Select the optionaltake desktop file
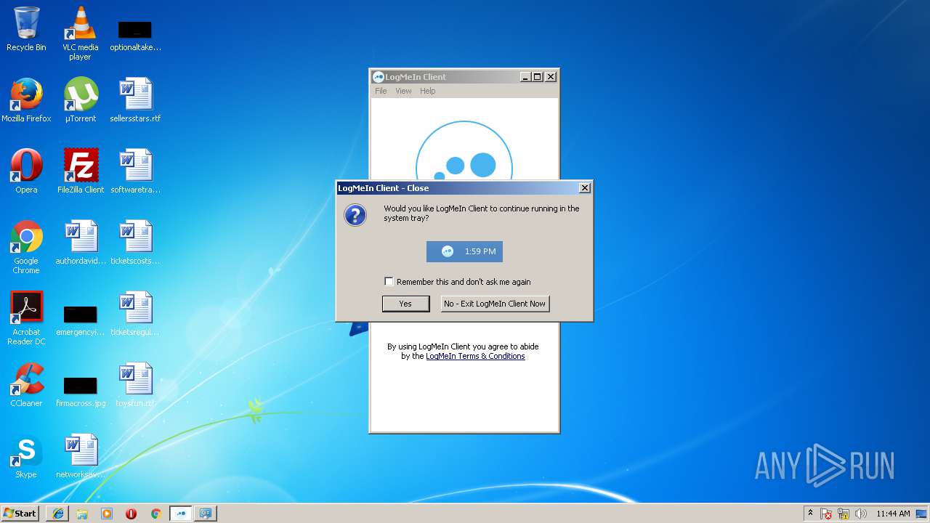The height and width of the screenshot is (523, 930). [135, 36]
